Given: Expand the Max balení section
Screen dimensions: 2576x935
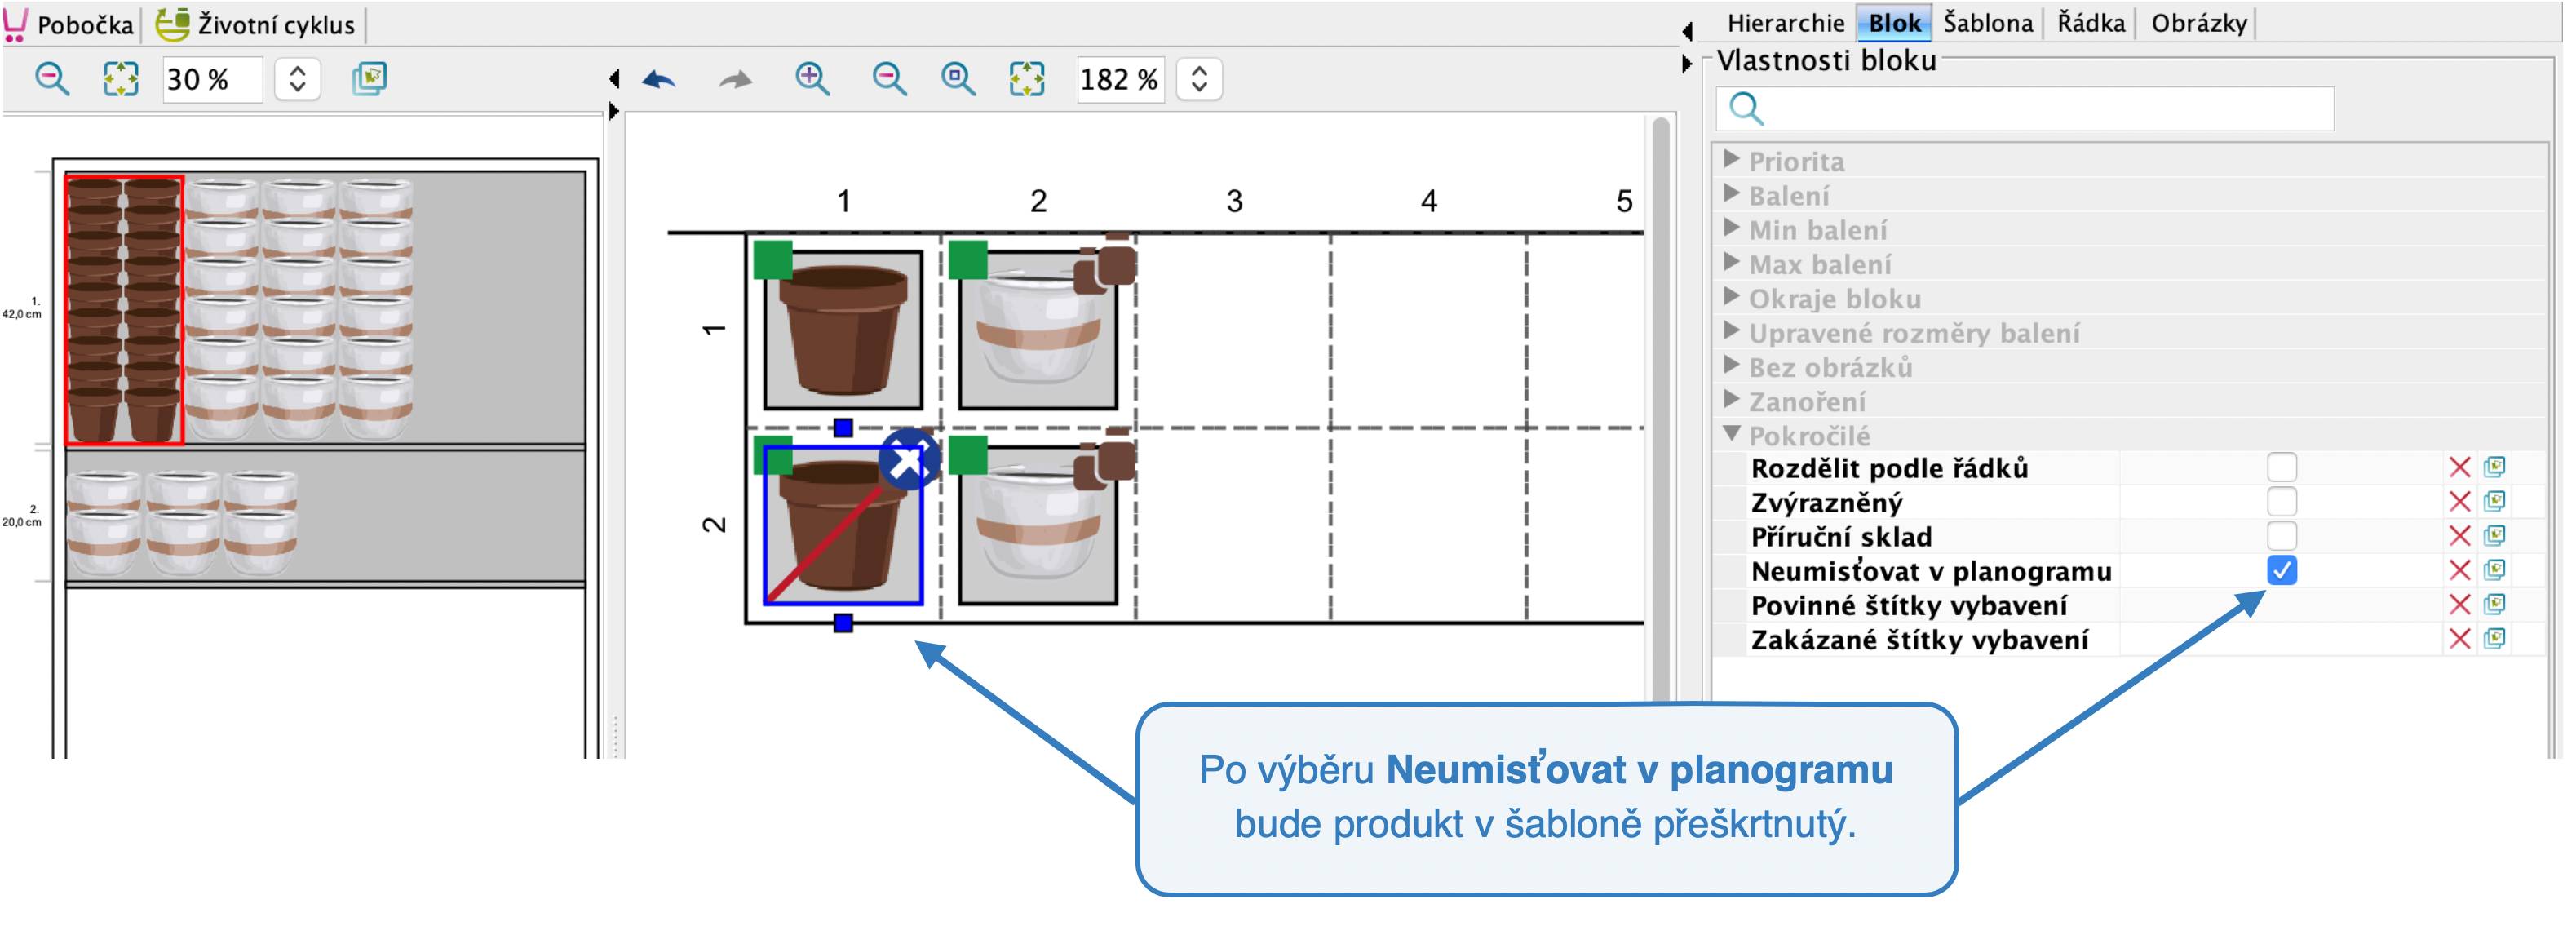Looking at the screenshot, I should point(1731,263).
